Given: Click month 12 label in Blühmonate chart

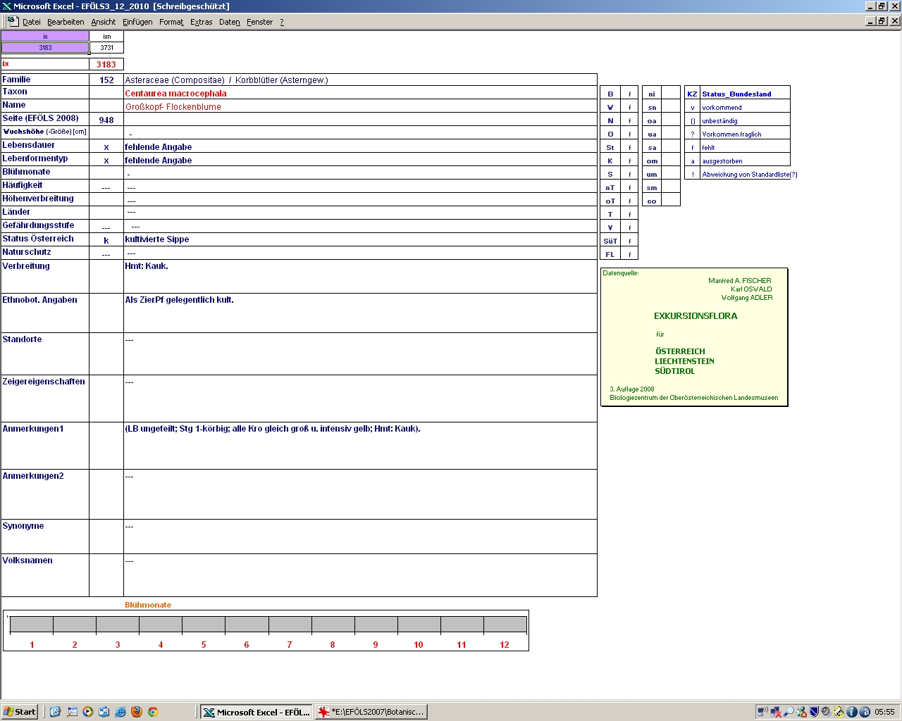Looking at the screenshot, I should (505, 644).
